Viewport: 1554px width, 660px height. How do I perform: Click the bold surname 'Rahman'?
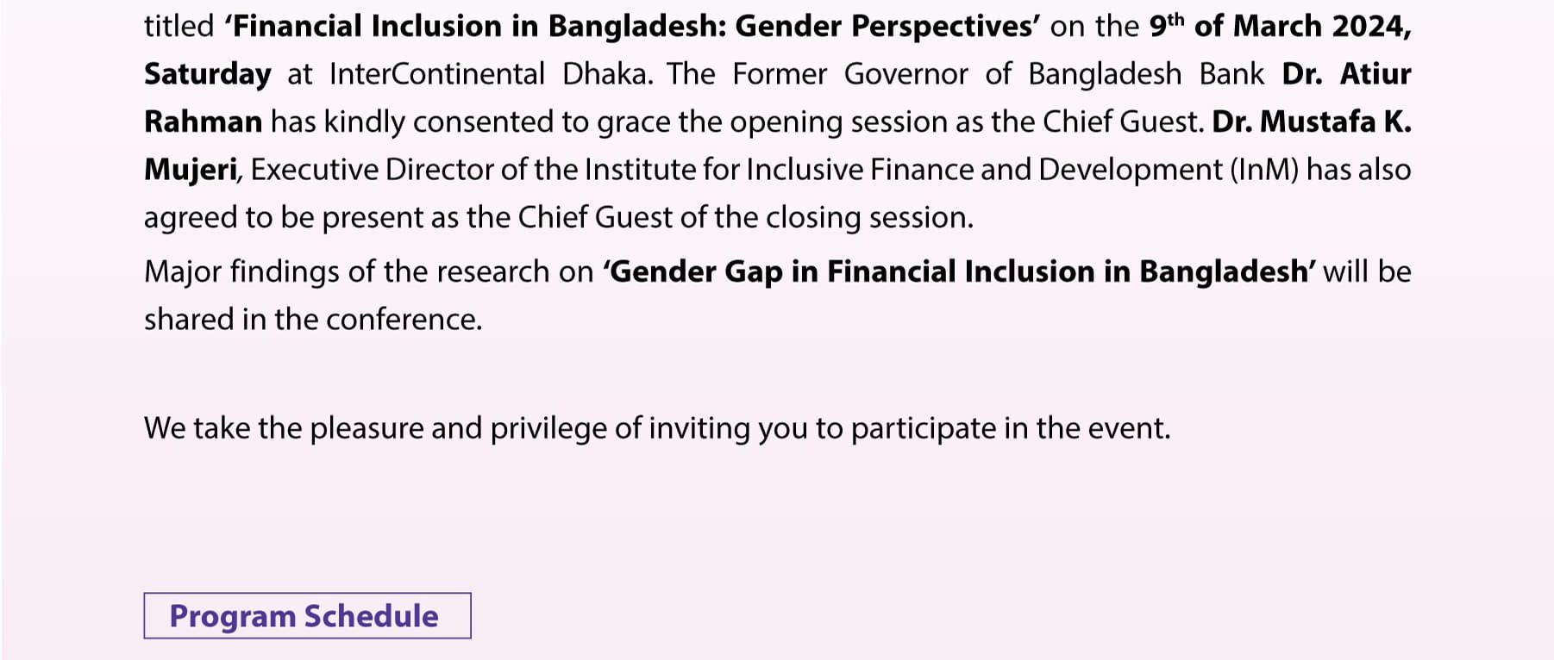click(203, 121)
